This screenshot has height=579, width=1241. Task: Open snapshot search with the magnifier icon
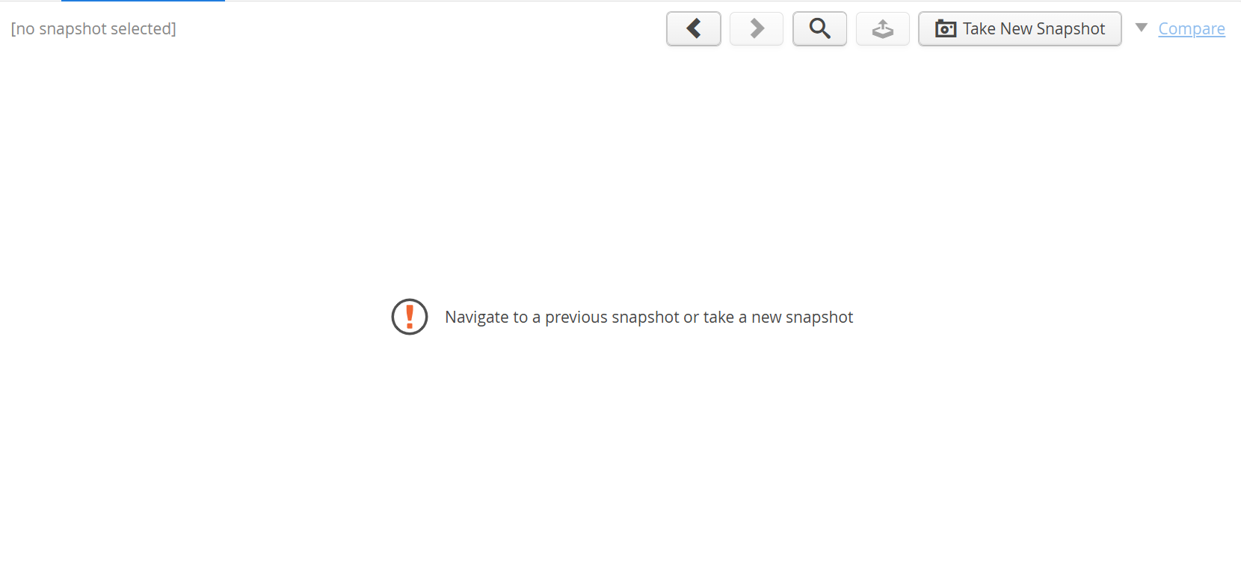(x=820, y=28)
